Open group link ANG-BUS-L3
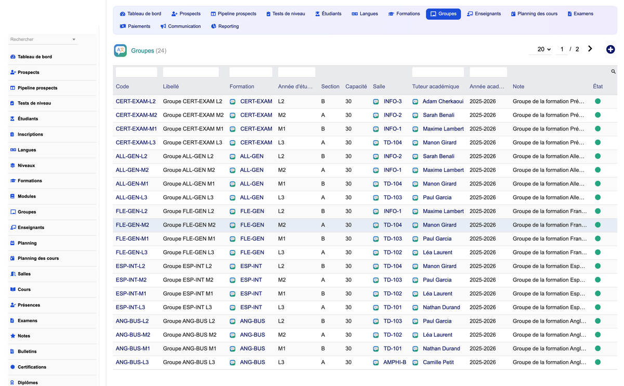The image size is (624, 386). point(132,363)
